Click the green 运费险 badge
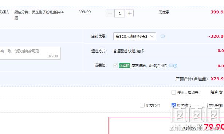This screenshot has width=224, height=134. (124, 65)
